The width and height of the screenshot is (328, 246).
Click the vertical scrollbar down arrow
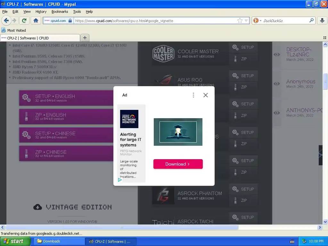pos(325,222)
